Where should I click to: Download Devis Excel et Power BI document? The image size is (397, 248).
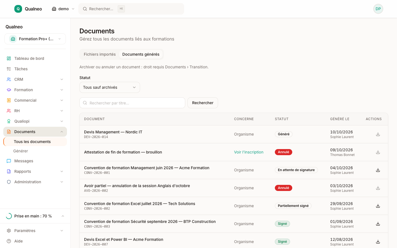click(378, 242)
